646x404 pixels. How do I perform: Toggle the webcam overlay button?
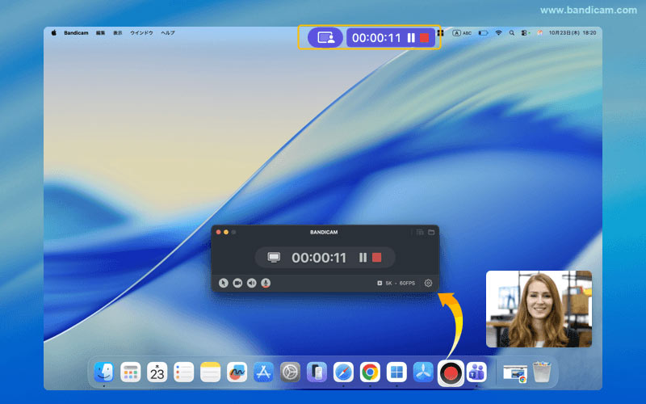pos(237,284)
